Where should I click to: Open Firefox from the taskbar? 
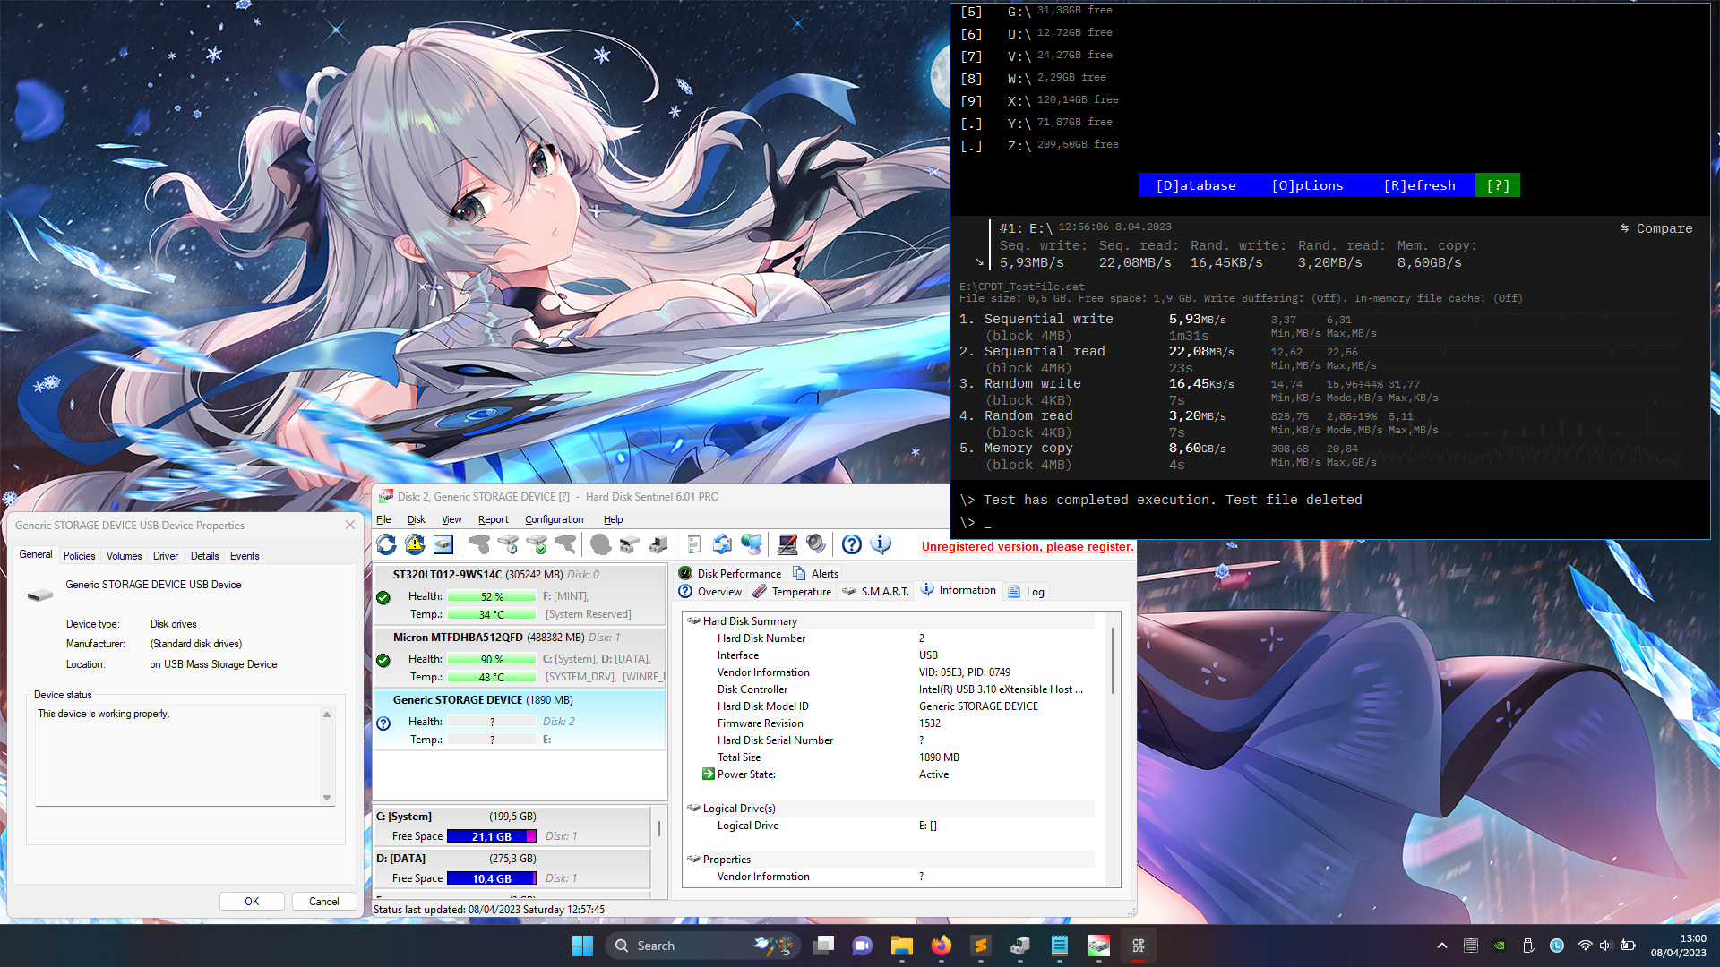tap(941, 946)
